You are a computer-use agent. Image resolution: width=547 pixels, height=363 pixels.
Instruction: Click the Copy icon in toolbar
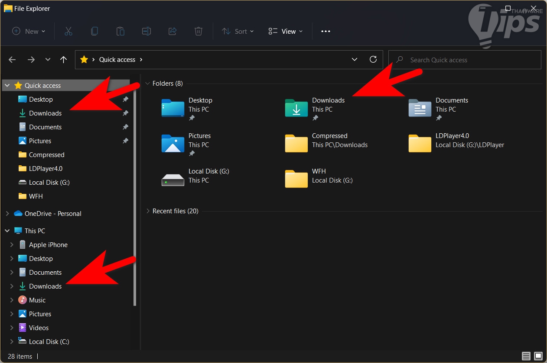94,31
